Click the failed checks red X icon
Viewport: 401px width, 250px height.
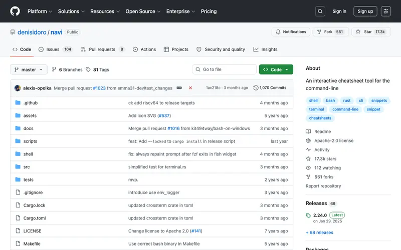[x=190, y=88]
